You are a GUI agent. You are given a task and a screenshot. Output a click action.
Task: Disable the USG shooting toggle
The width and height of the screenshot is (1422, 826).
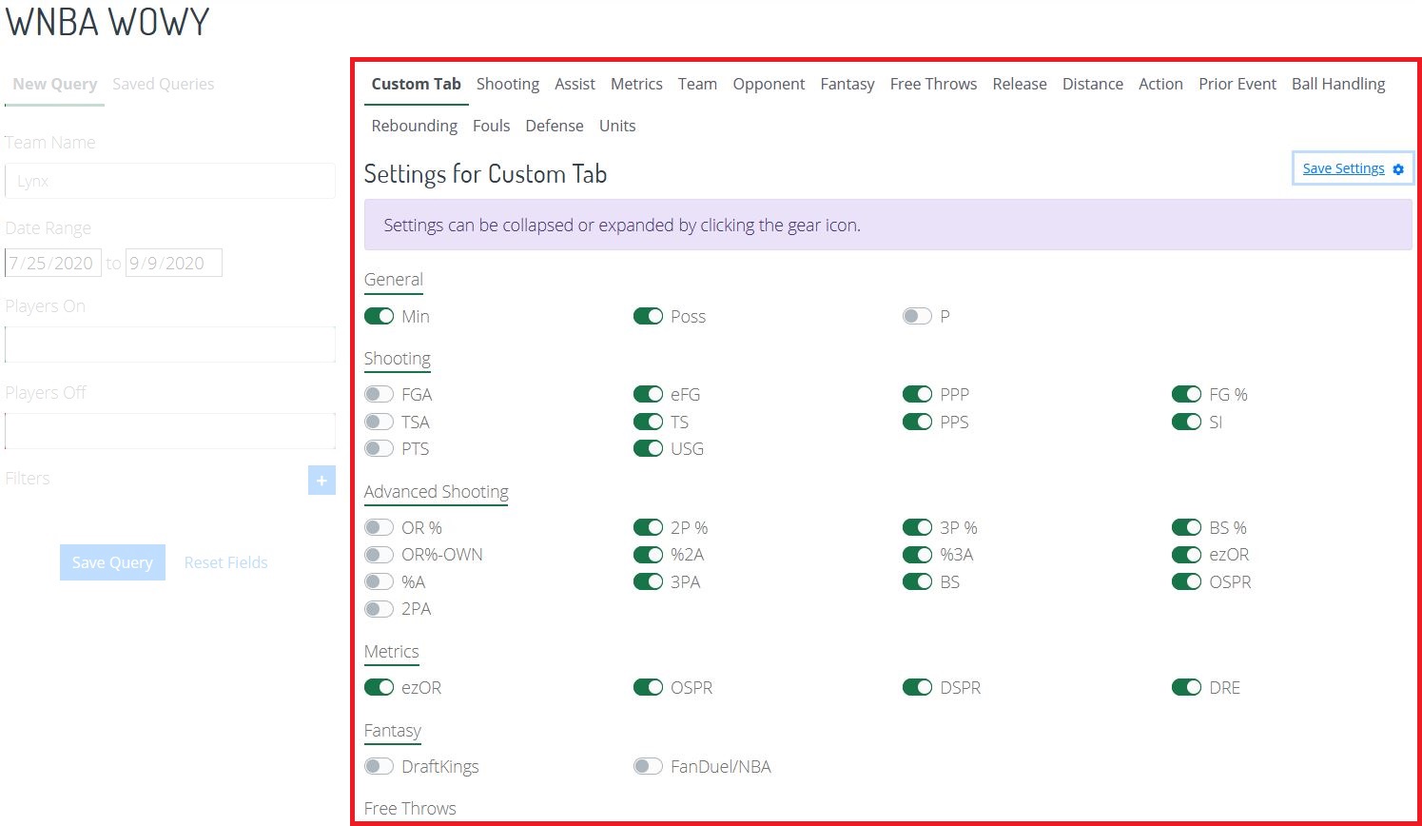pos(648,448)
